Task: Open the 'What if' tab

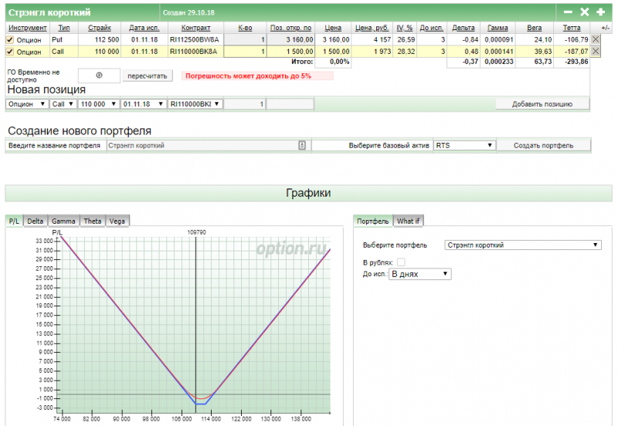Action: [408, 221]
